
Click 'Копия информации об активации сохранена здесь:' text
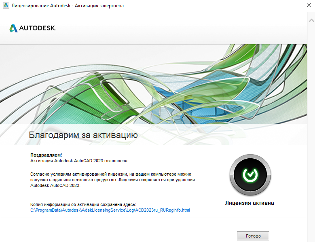point(83,205)
